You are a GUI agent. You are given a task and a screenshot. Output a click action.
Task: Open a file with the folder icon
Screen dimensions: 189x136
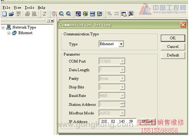pyautogui.click(x=11, y=14)
